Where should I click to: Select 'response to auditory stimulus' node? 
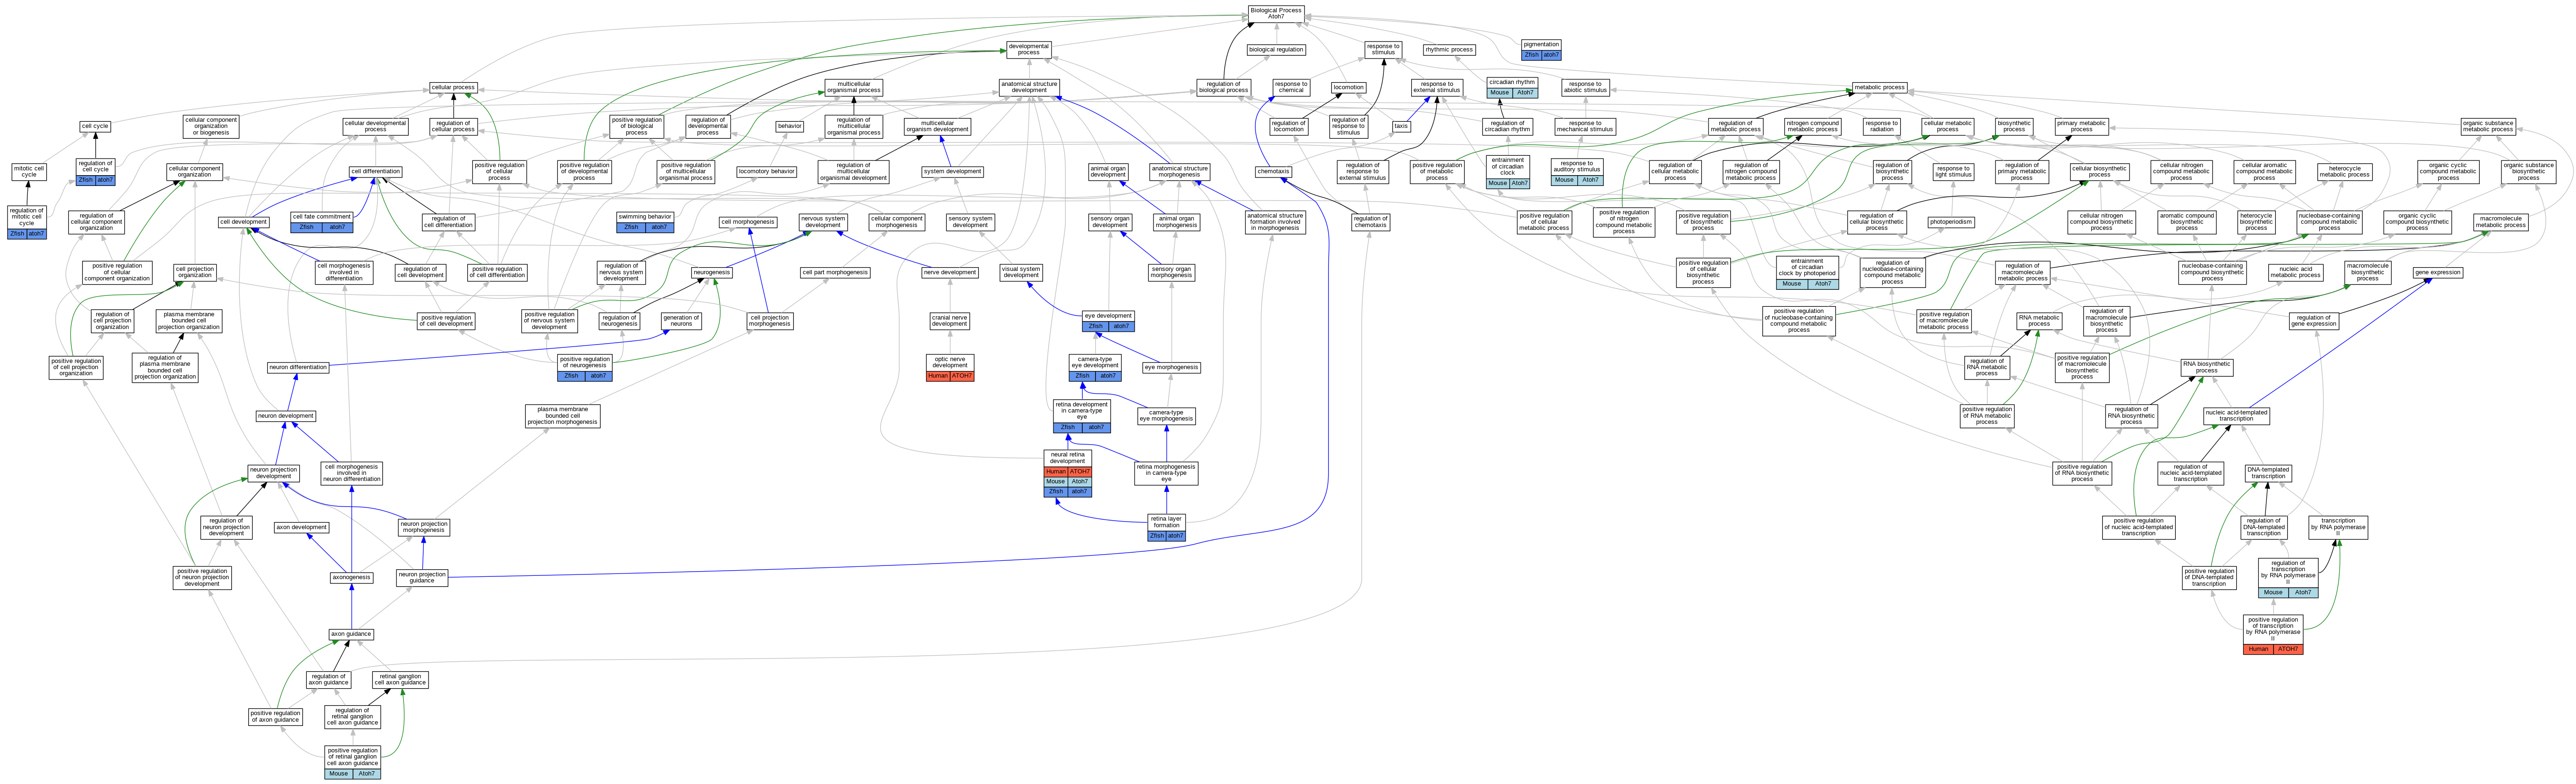(1577, 166)
